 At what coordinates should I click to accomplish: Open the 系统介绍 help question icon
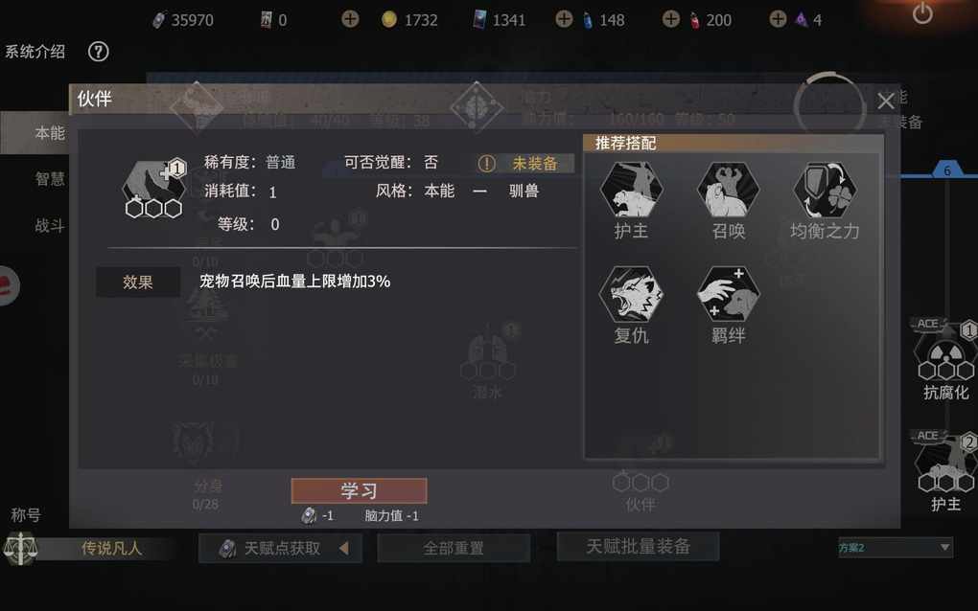(x=98, y=52)
